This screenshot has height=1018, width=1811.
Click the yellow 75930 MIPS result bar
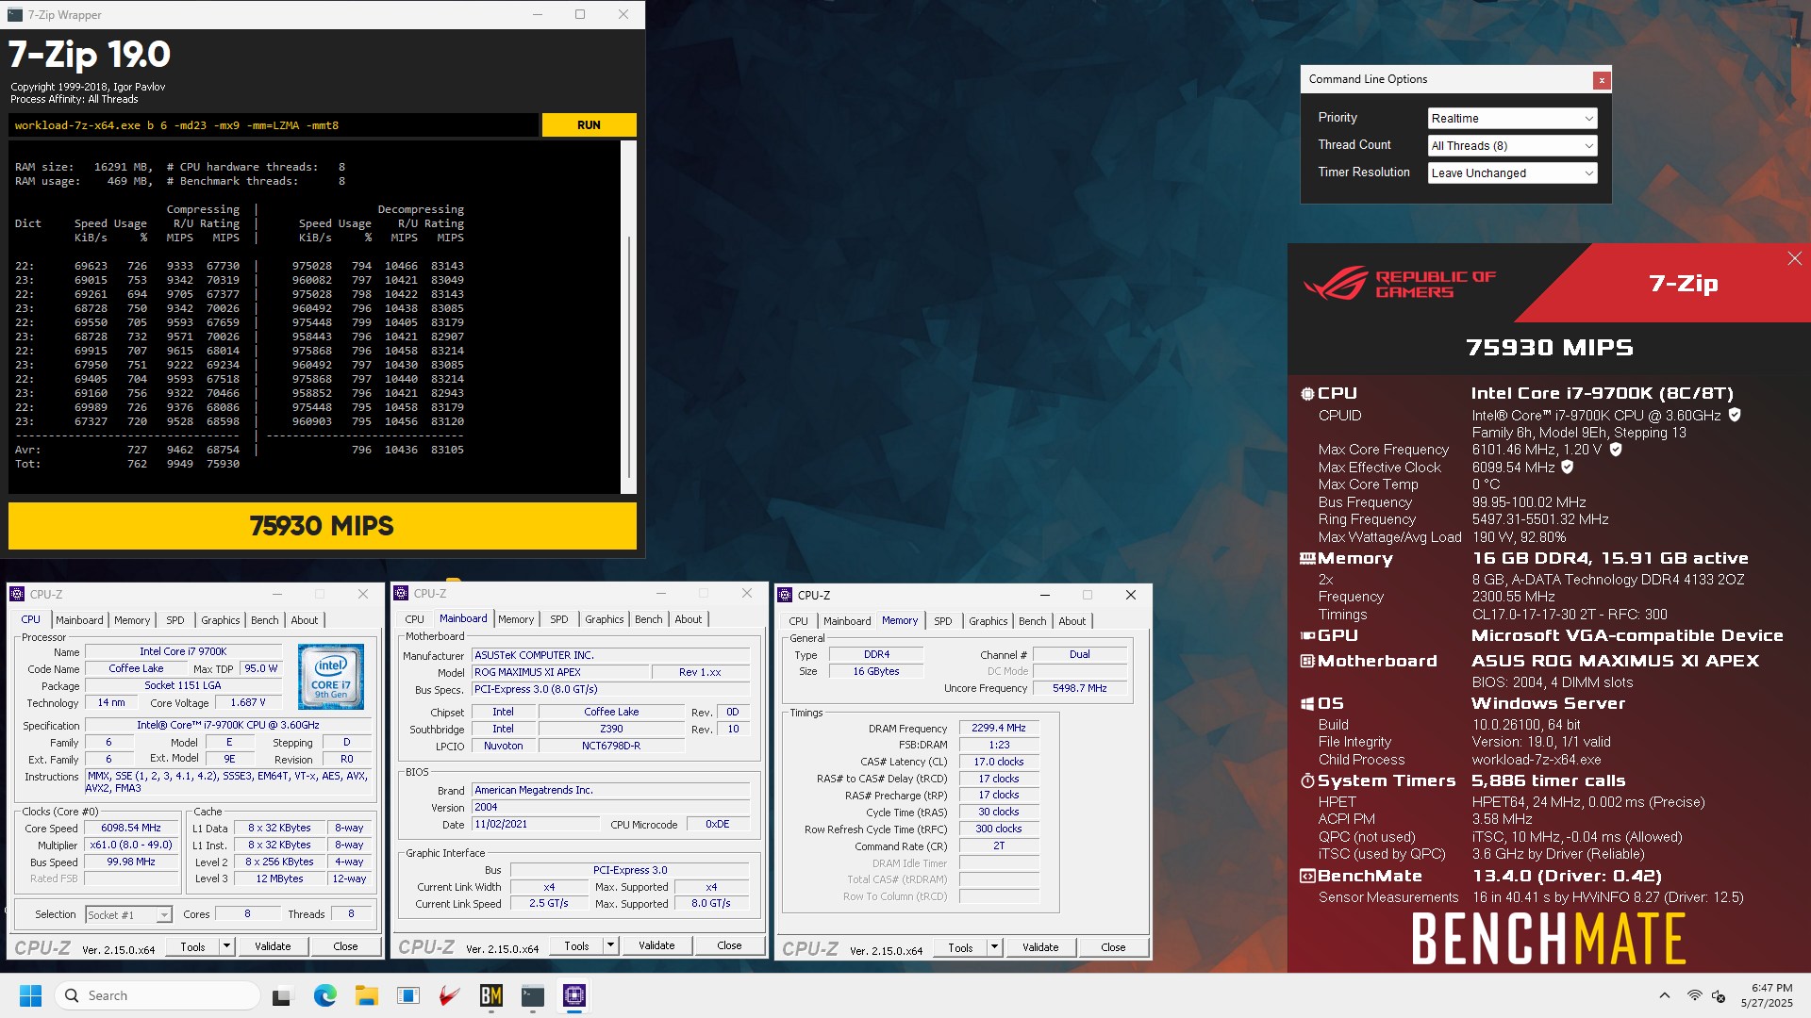click(323, 526)
